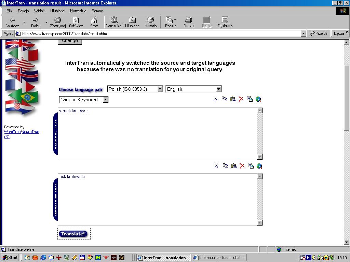Screen dimensions: 350x262
Task: Refresh the page using Odśwież
Action: tap(76, 22)
